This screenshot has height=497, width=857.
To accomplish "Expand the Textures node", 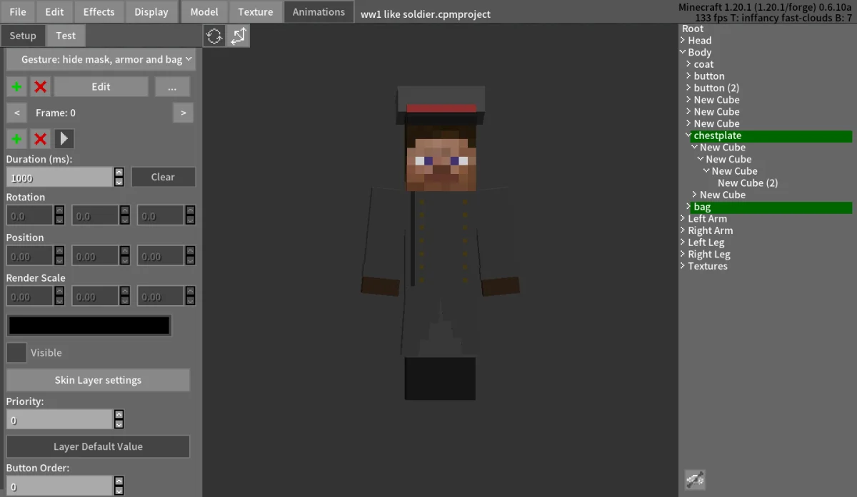I will click(683, 266).
